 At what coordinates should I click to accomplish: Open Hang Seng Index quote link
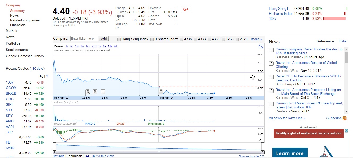click(x=280, y=9)
